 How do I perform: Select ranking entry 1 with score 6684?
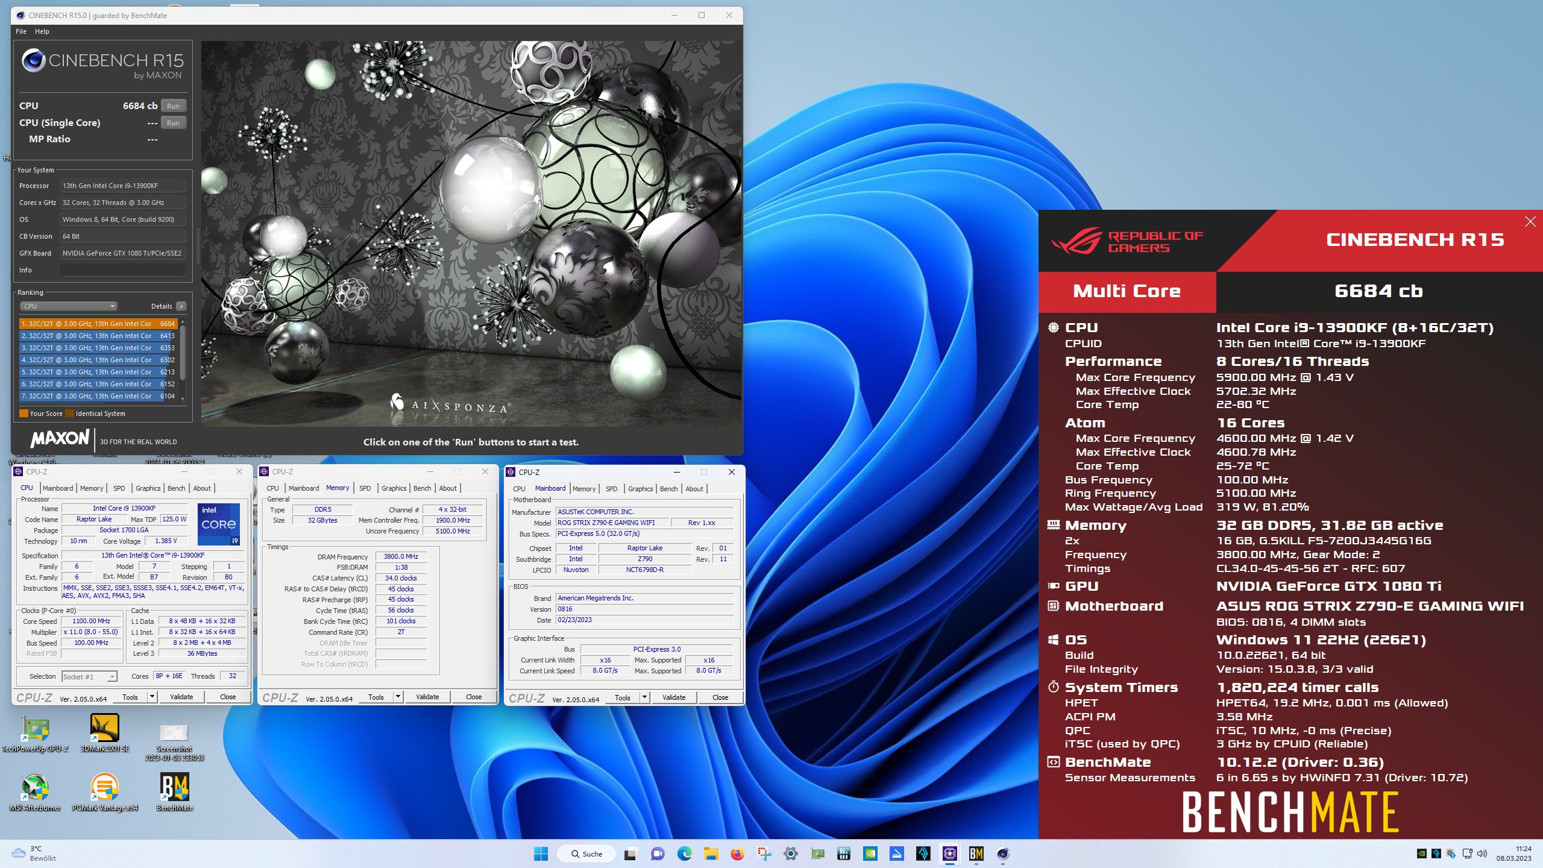pos(98,324)
